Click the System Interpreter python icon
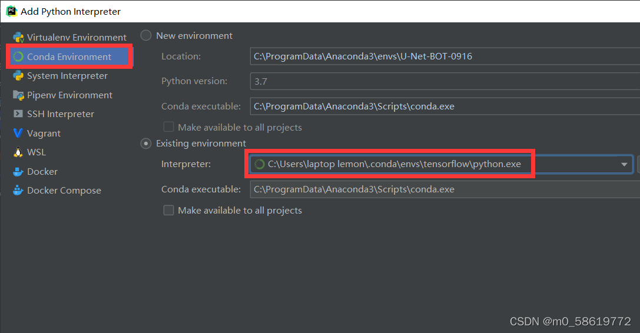 (x=18, y=76)
